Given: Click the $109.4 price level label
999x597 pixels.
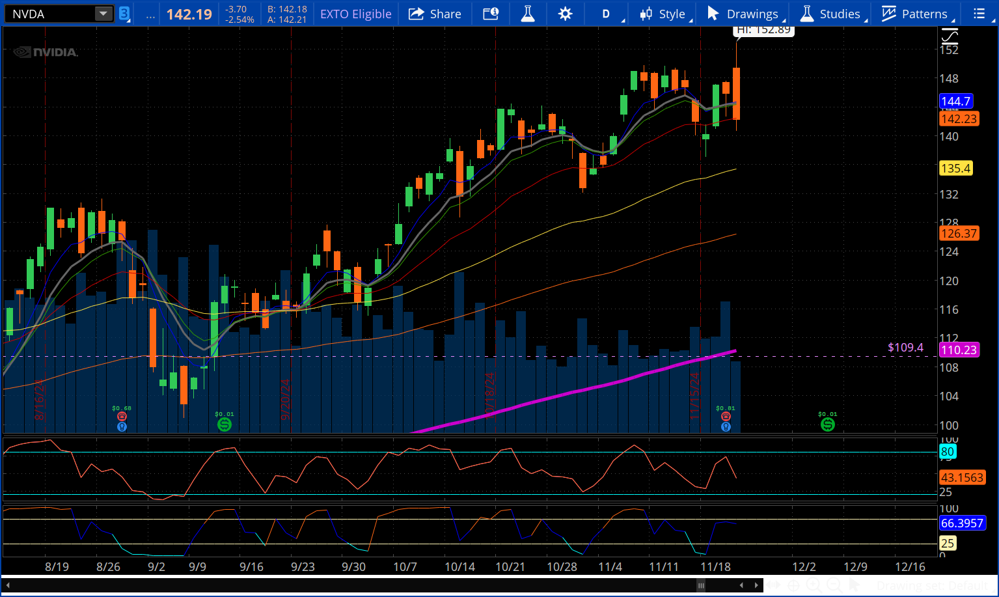Looking at the screenshot, I should [x=905, y=348].
